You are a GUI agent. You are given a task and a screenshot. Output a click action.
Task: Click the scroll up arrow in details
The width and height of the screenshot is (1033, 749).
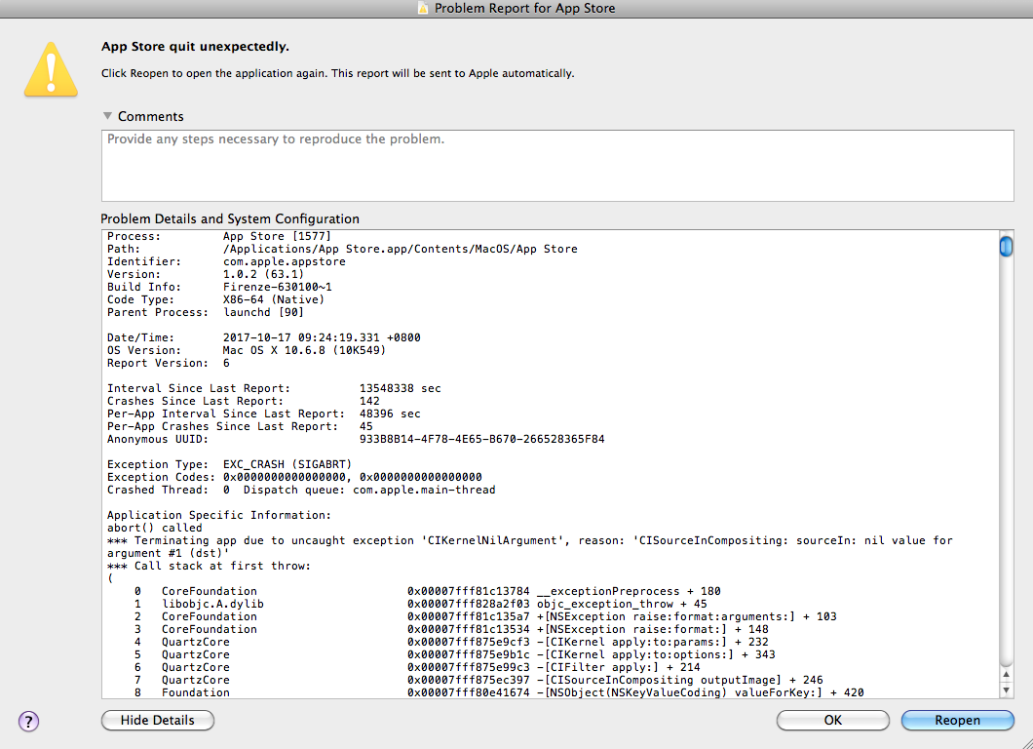(1006, 675)
